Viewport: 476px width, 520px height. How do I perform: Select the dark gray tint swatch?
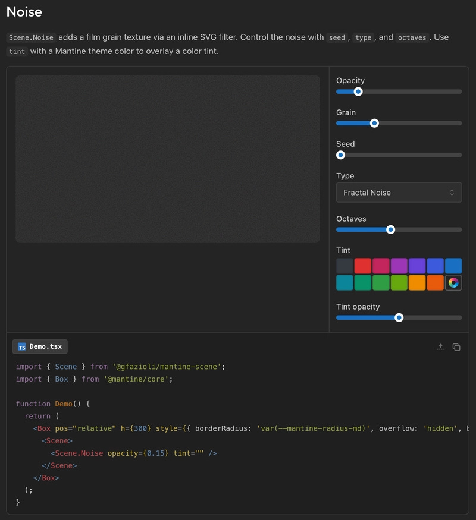(x=345, y=266)
